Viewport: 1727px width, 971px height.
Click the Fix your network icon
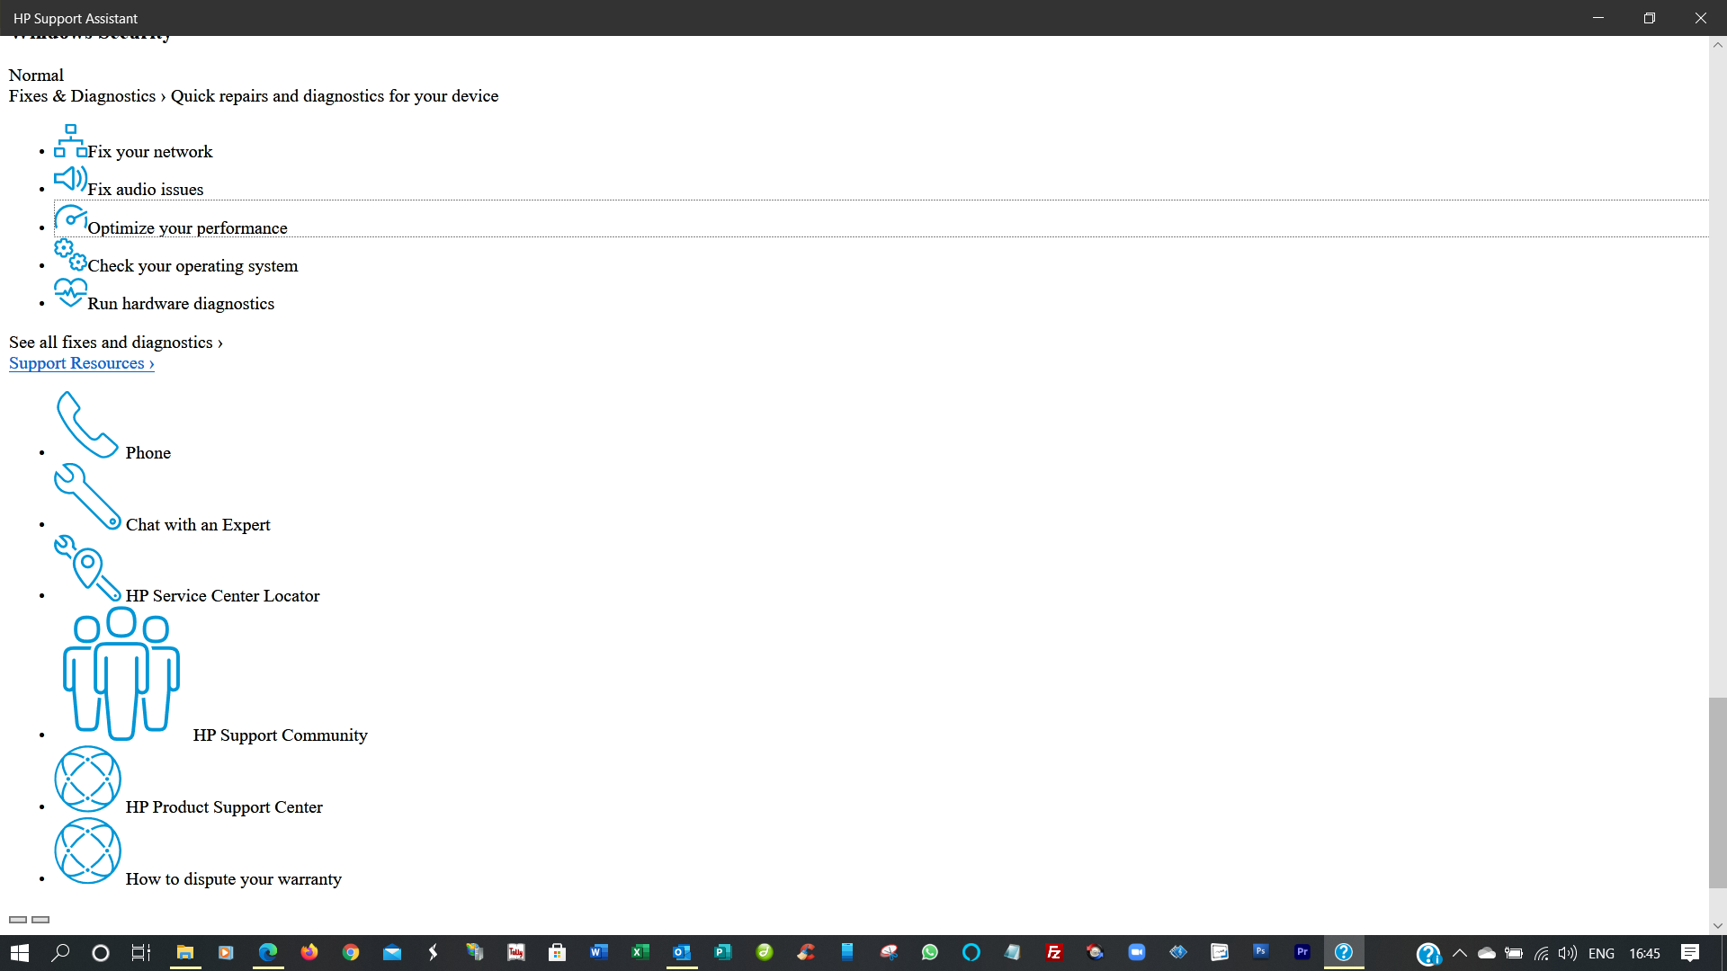coord(70,142)
